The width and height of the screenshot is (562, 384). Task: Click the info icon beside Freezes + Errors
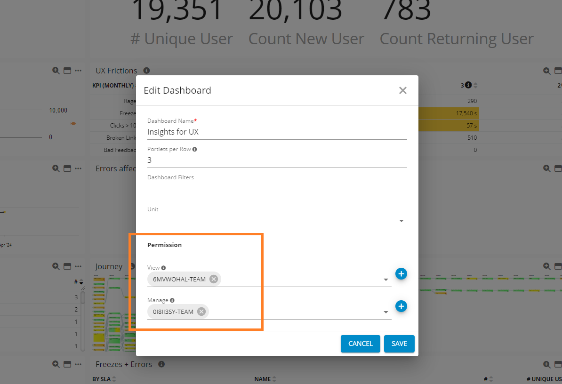point(161,364)
